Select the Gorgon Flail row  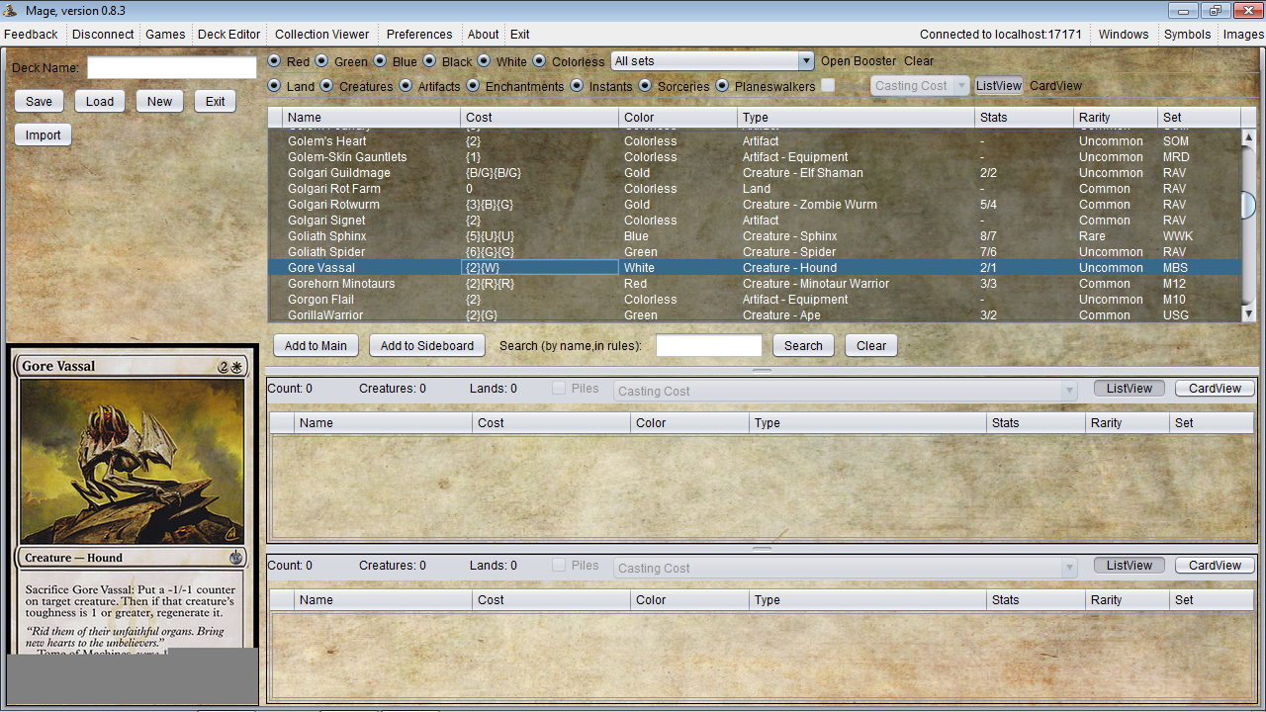coord(755,300)
